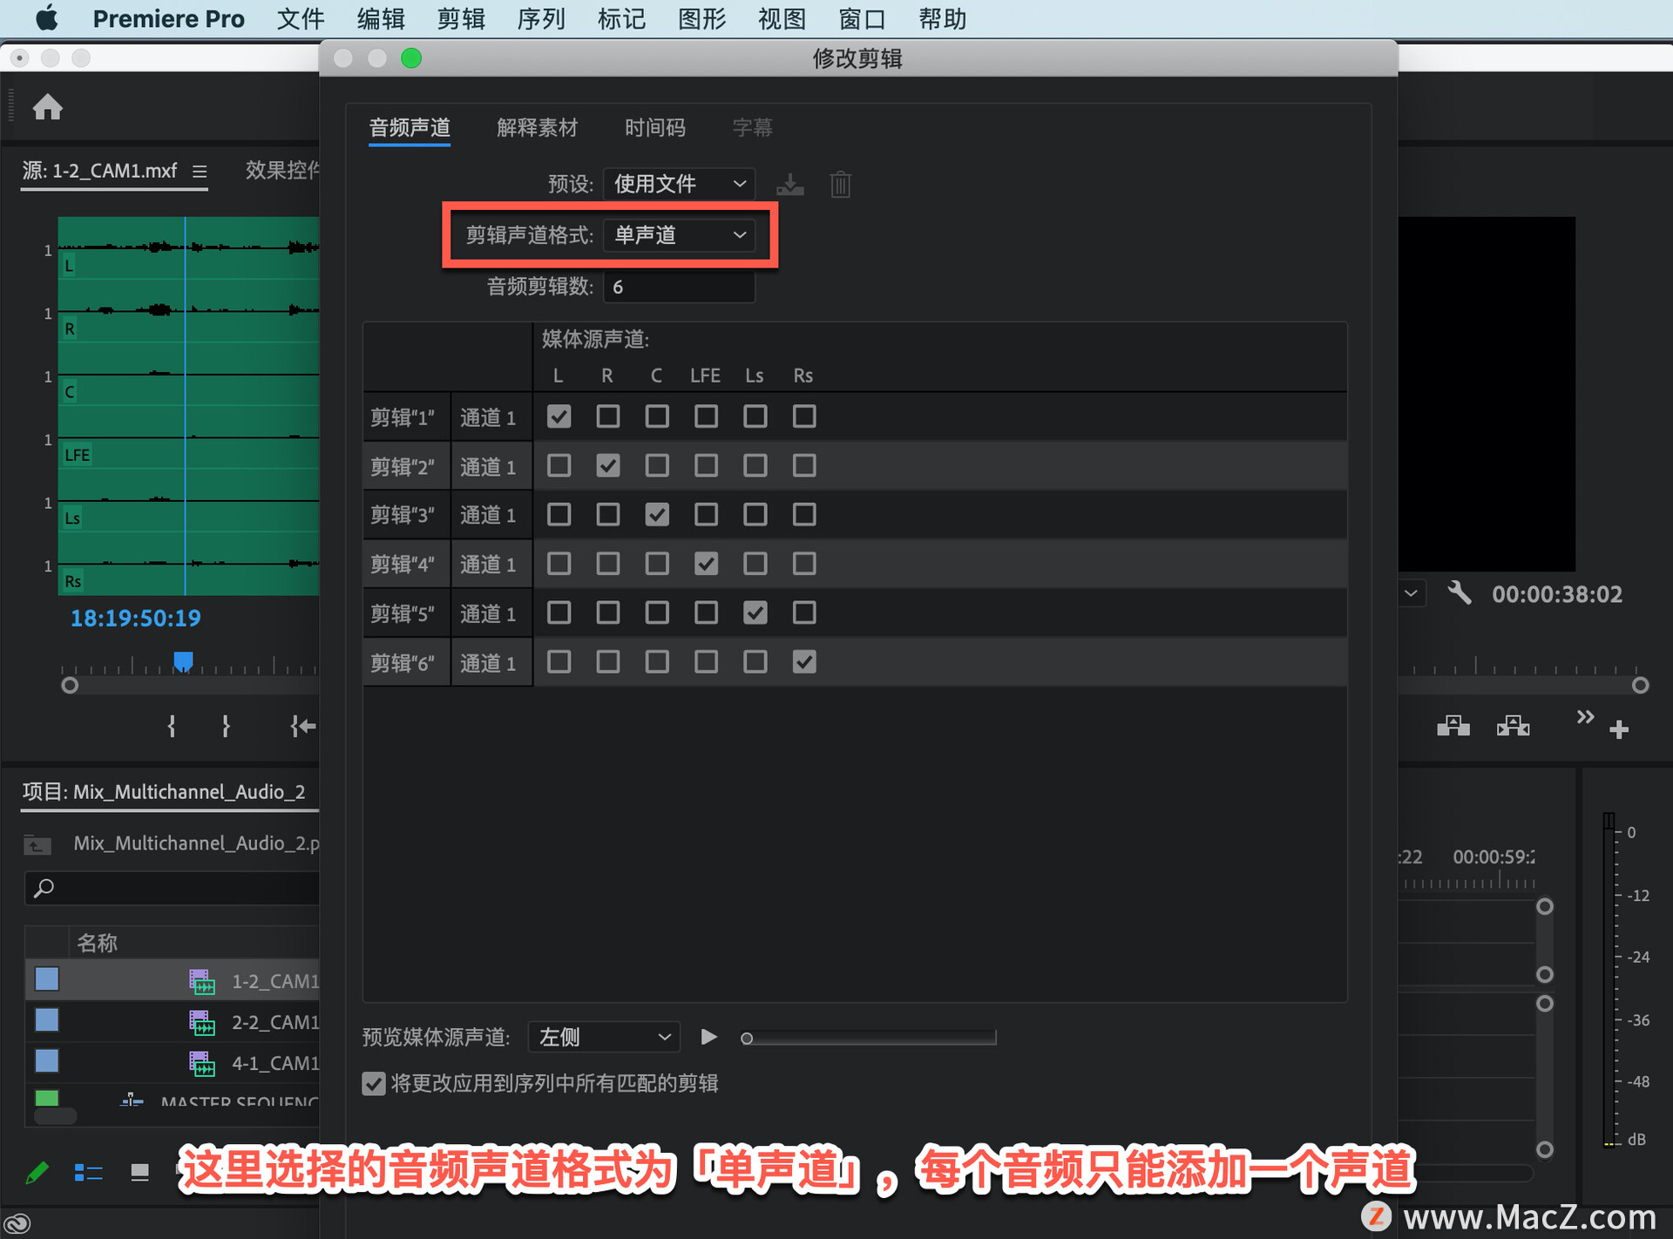Switch to the 解释素材 tab

pos(537,128)
